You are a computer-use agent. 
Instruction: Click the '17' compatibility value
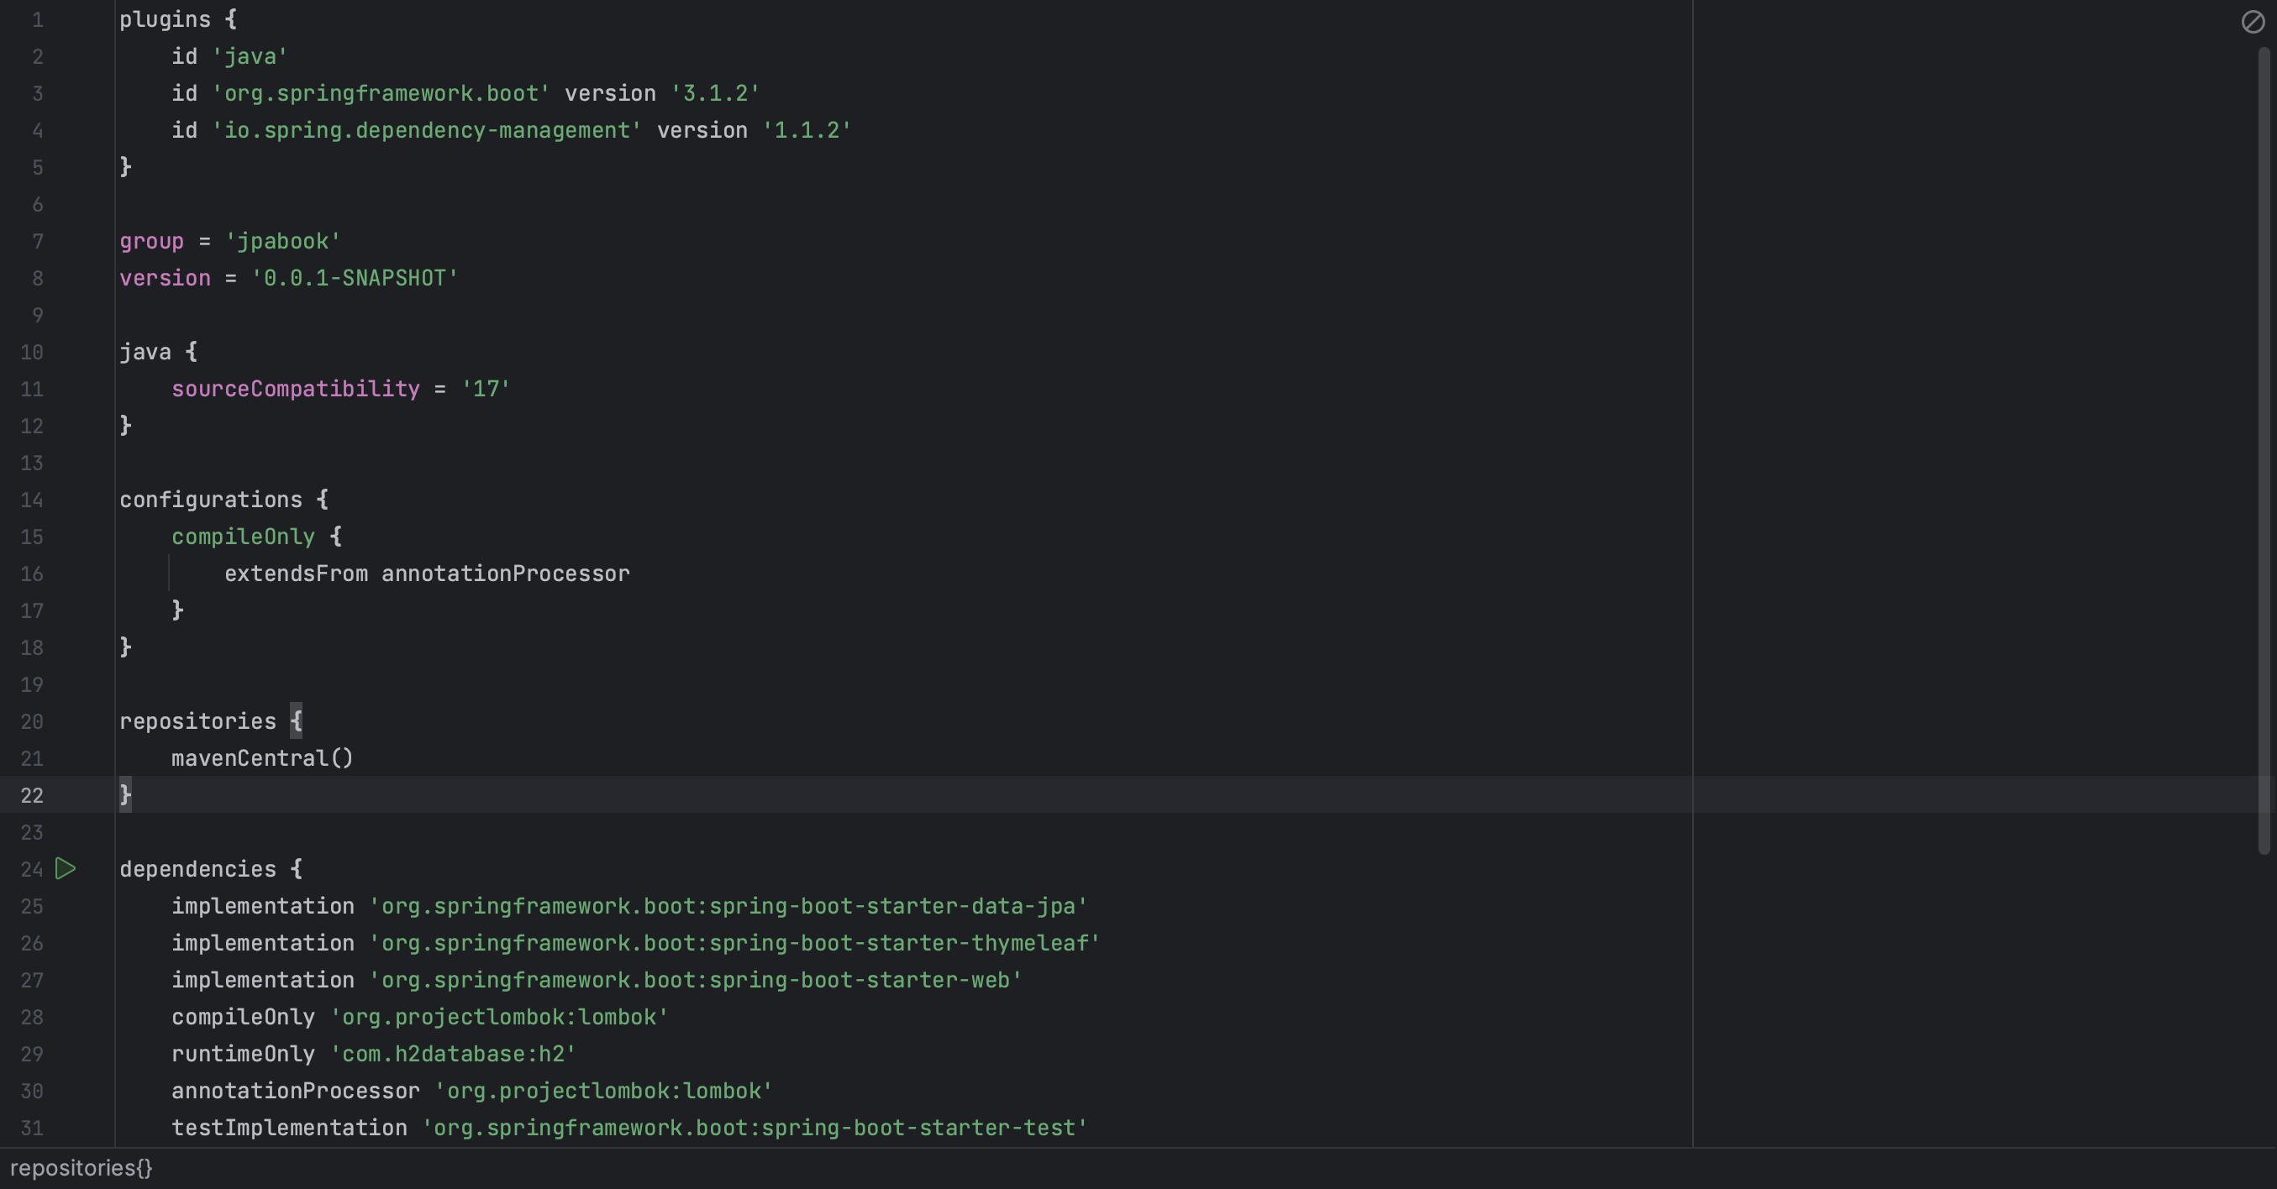tap(486, 389)
